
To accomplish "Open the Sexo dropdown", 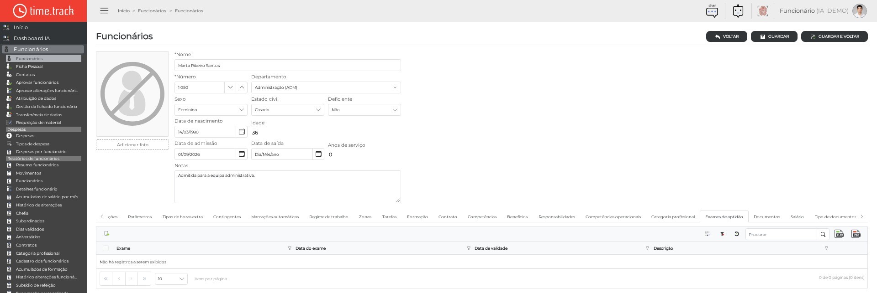I will coord(211,110).
